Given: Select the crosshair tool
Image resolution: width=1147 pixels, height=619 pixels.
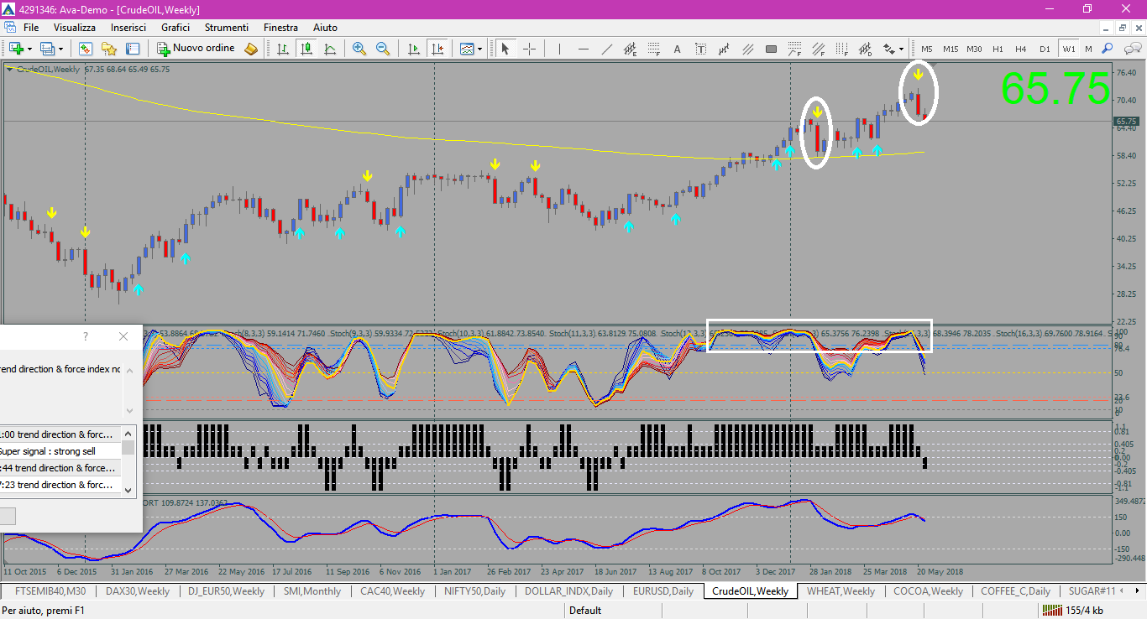Looking at the screenshot, I should [x=530, y=49].
